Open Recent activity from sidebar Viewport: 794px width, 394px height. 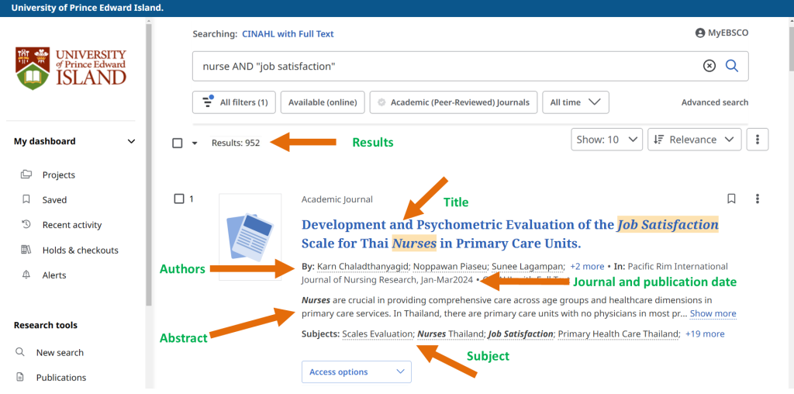click(x=71, y=225)
